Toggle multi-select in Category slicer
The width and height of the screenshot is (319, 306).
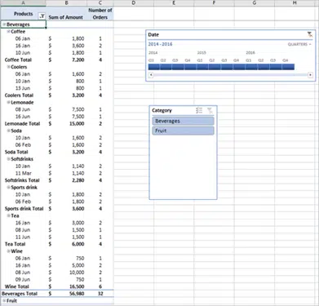(199, 110)
